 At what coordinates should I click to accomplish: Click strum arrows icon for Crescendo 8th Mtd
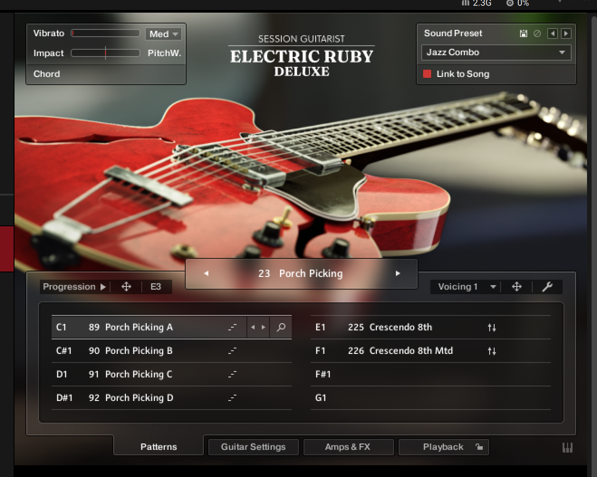click(492, 351)
